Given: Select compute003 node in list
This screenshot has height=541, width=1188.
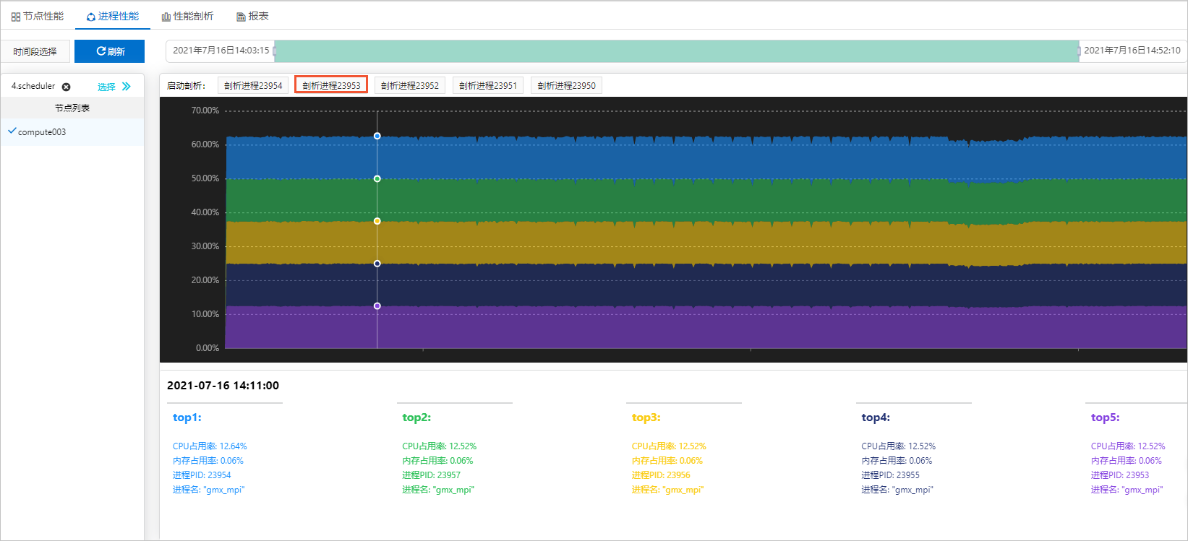Looking at the screenshot, I should [x=72, y=132].
